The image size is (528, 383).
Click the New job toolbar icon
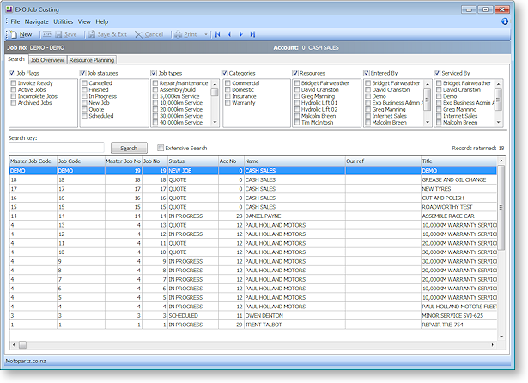pyautogui.click(x=20, y=33)
